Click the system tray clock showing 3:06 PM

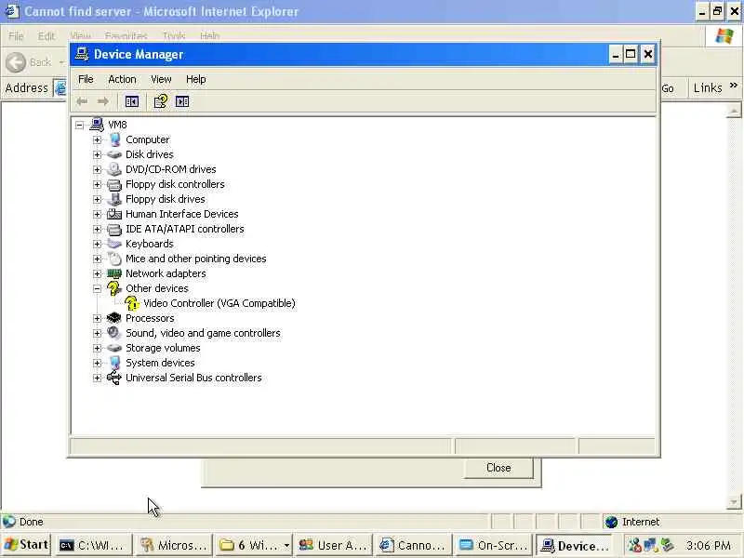tap(708, 546)
